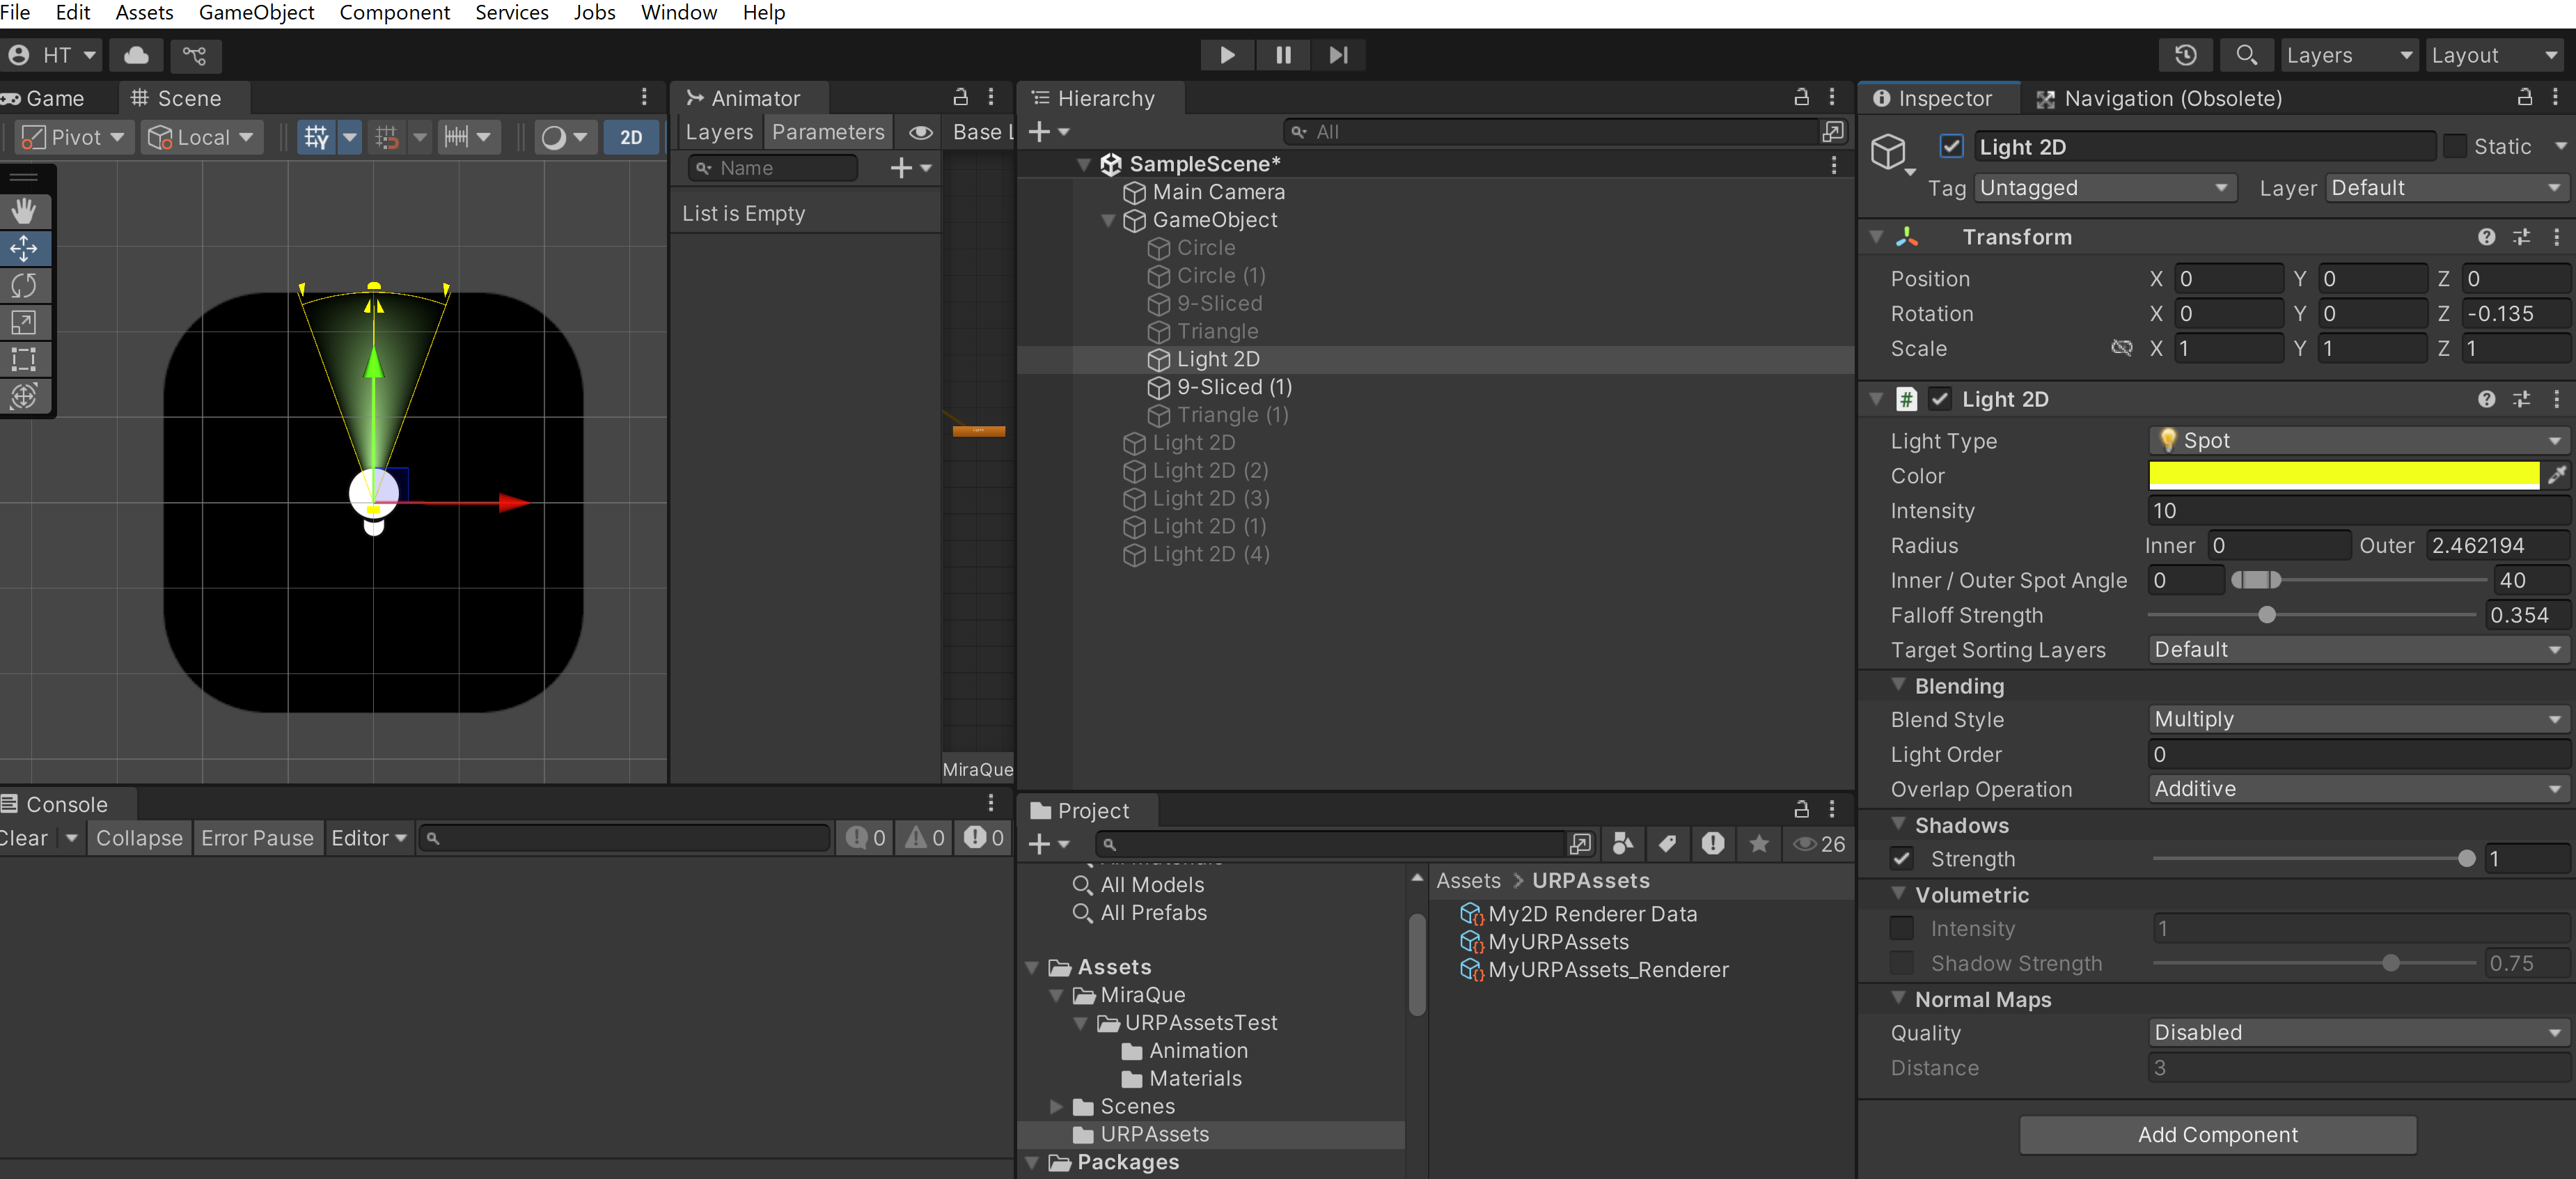Select the Hand view tool
The image size is (2576, 1179).
(24, 211)
